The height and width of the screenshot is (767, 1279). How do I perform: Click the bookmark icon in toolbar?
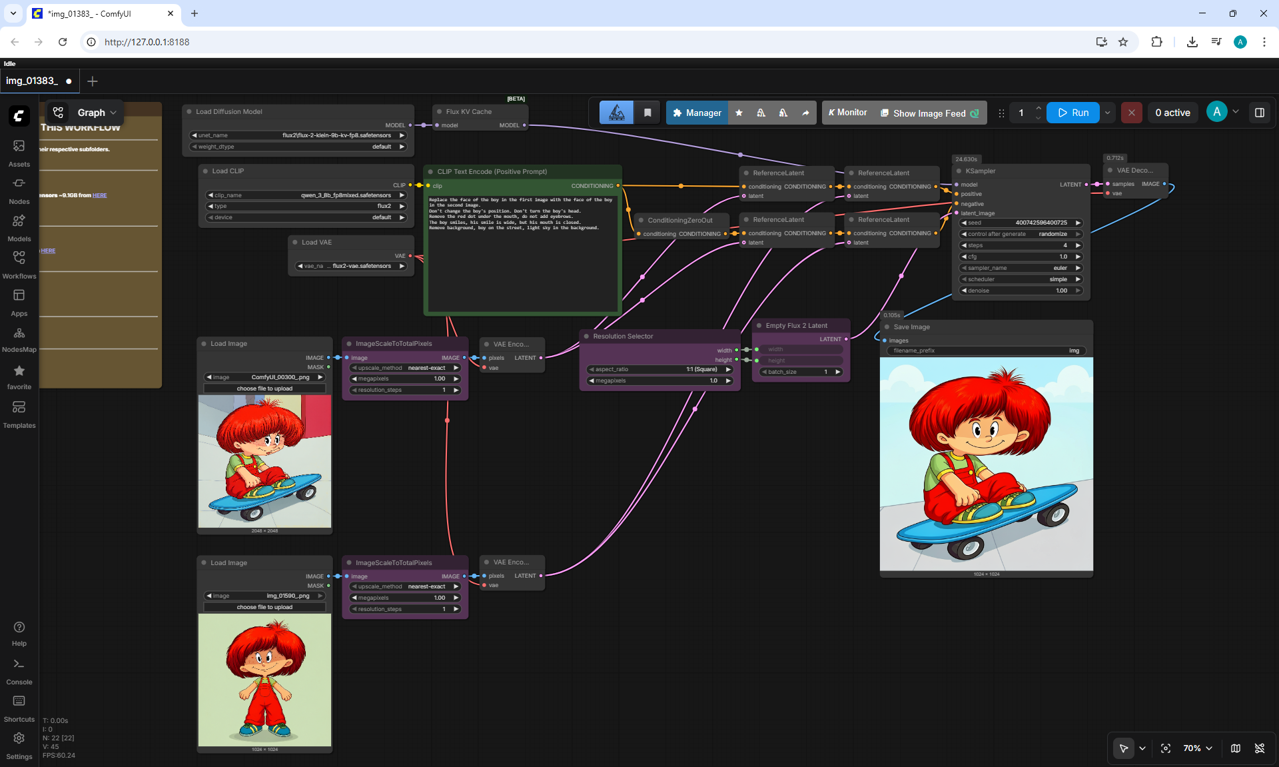pos(647,113)
